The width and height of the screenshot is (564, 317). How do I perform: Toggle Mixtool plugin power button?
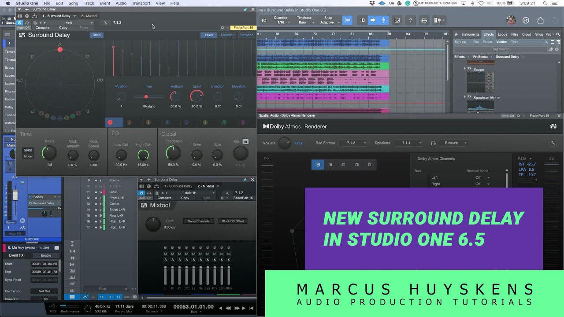[141, 193]
